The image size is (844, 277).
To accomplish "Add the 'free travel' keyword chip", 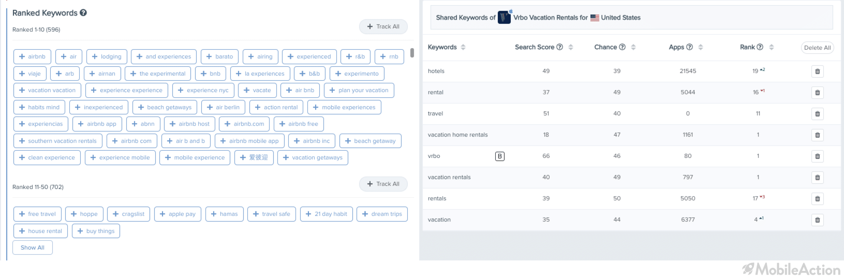I will pyautogui.click(x=37, y=214).
